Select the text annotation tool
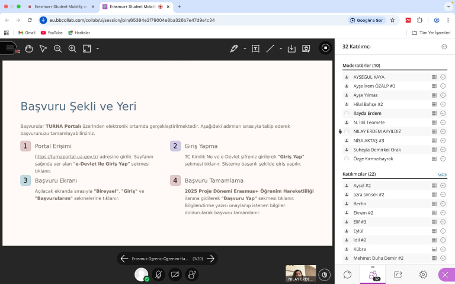Viewport: 455px width, 284px height. coord(255,48)
